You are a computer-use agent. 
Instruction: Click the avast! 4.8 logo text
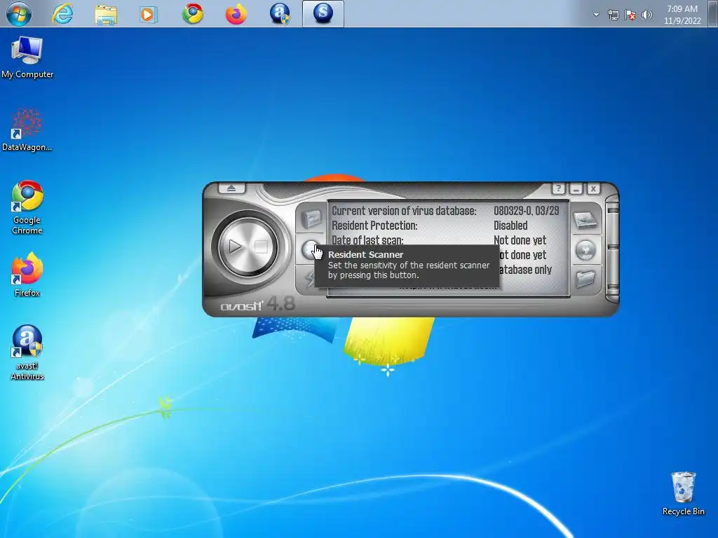pyautogui.click(x=258, y=304)
